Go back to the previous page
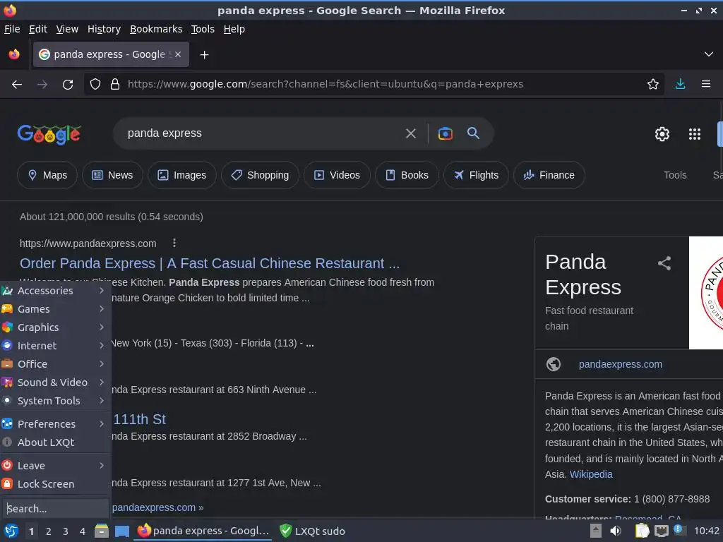The image size is (723, 542). point(17,85)
